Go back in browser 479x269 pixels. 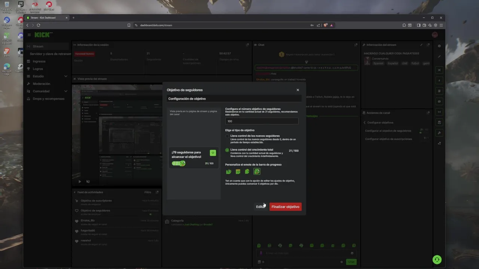pyautogui.click(x=27, y=25)
